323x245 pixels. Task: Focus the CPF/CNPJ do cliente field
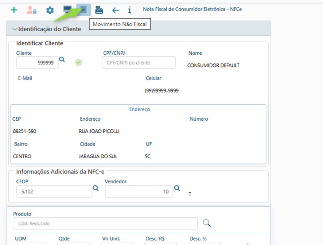(139, 63)
